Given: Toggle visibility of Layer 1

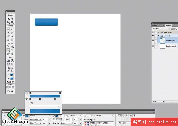Looking at the screenshot, I should 153,36.
